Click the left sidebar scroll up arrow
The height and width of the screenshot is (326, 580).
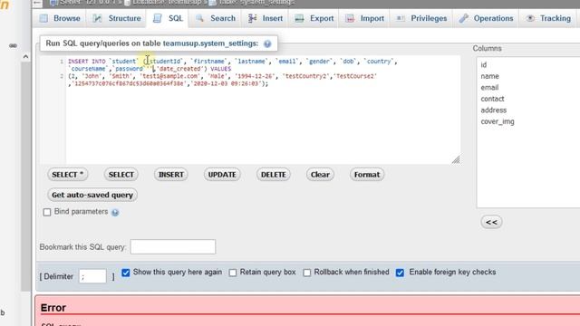click(25, 57)
